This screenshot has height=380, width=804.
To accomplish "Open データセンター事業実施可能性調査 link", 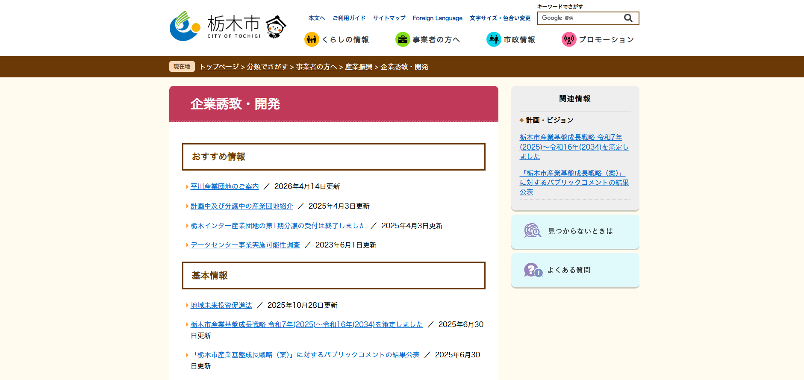I will tap(245, 245).
